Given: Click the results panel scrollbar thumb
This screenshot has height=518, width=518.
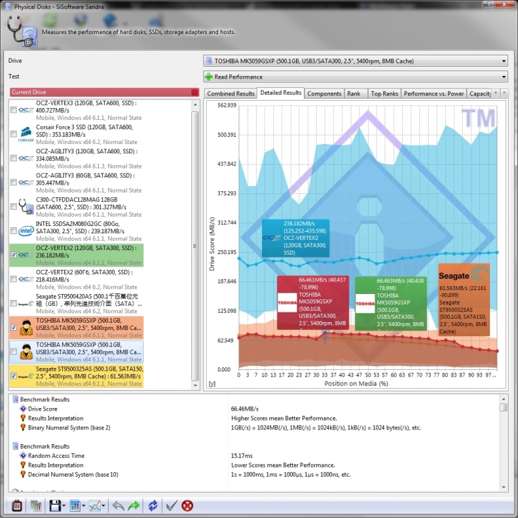Looking at the screenshot, I should [x=503, y=407].
